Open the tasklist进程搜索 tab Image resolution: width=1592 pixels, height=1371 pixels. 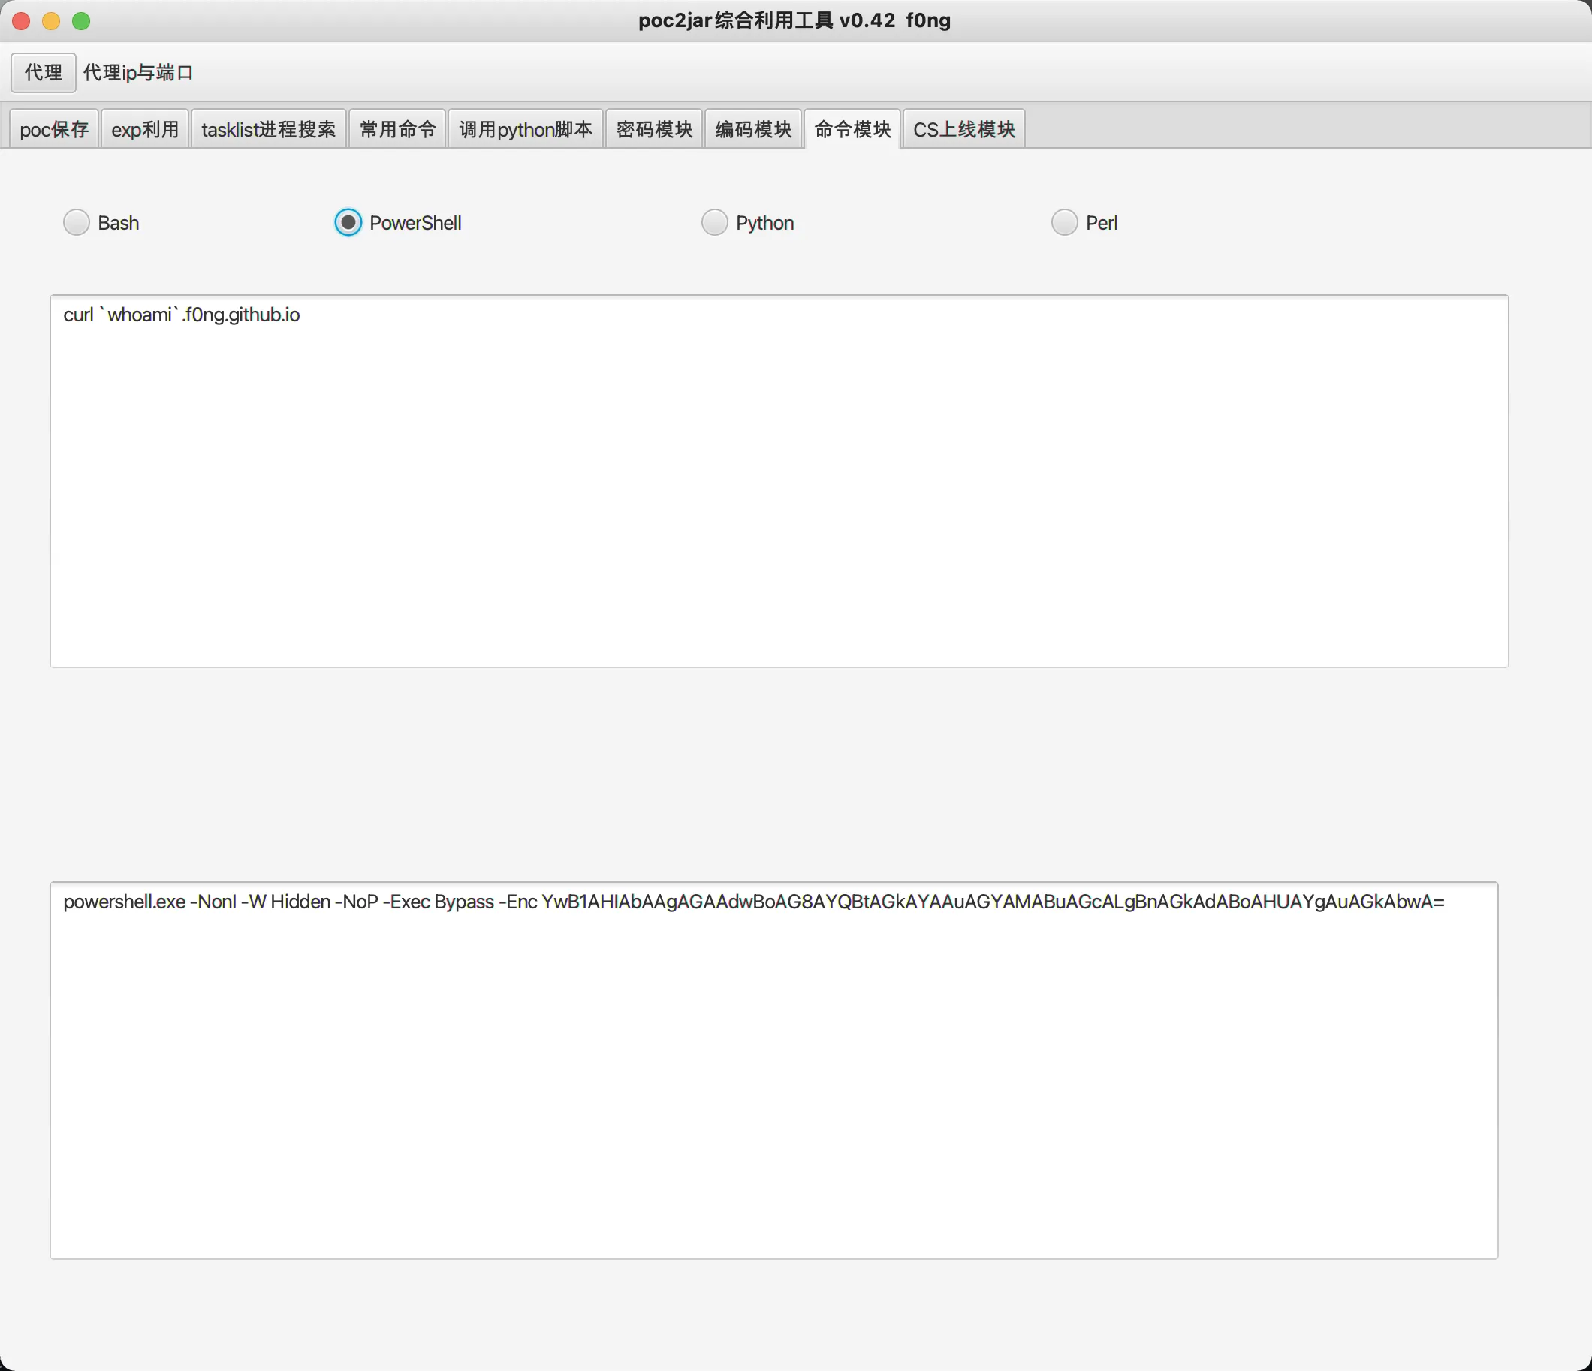tap(268, 129)
